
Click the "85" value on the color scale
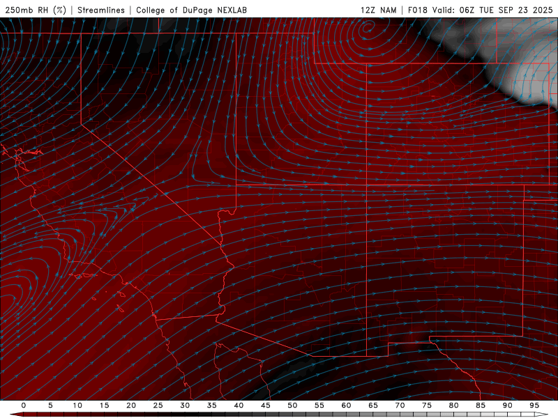pyautogui.click(x=481, y=405)
